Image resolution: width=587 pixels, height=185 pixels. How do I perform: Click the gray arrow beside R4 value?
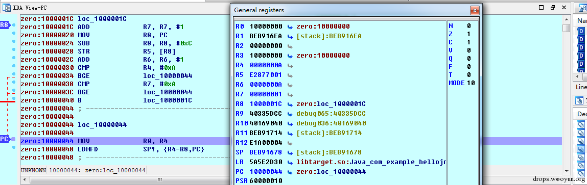[x=290, y=65]
